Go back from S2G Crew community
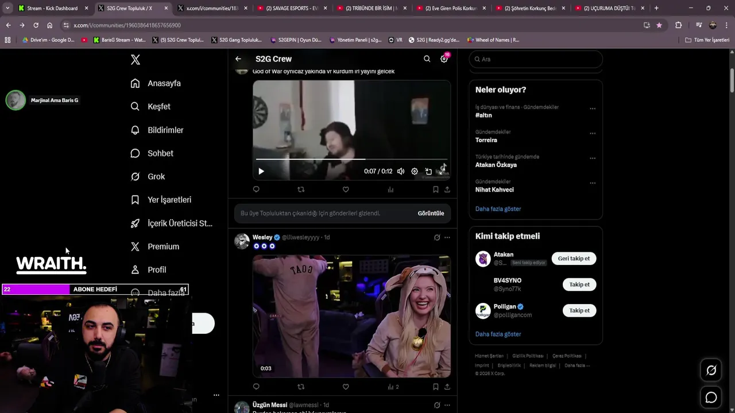Viewport: 735px width, 413px height. pyautogui.click(x=238, y=59)
